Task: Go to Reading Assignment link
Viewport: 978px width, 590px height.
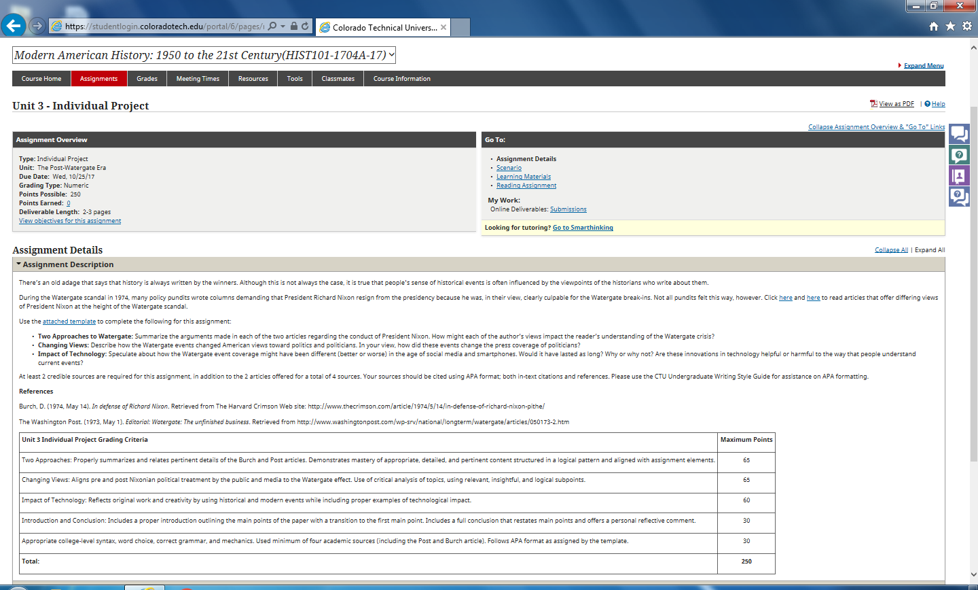Action: (526, 186)
